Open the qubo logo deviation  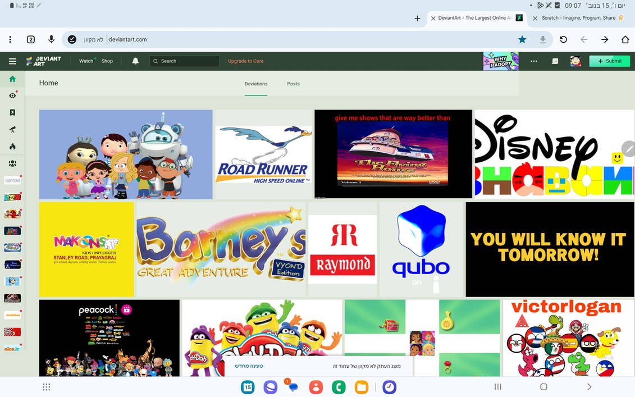[421, 249]
